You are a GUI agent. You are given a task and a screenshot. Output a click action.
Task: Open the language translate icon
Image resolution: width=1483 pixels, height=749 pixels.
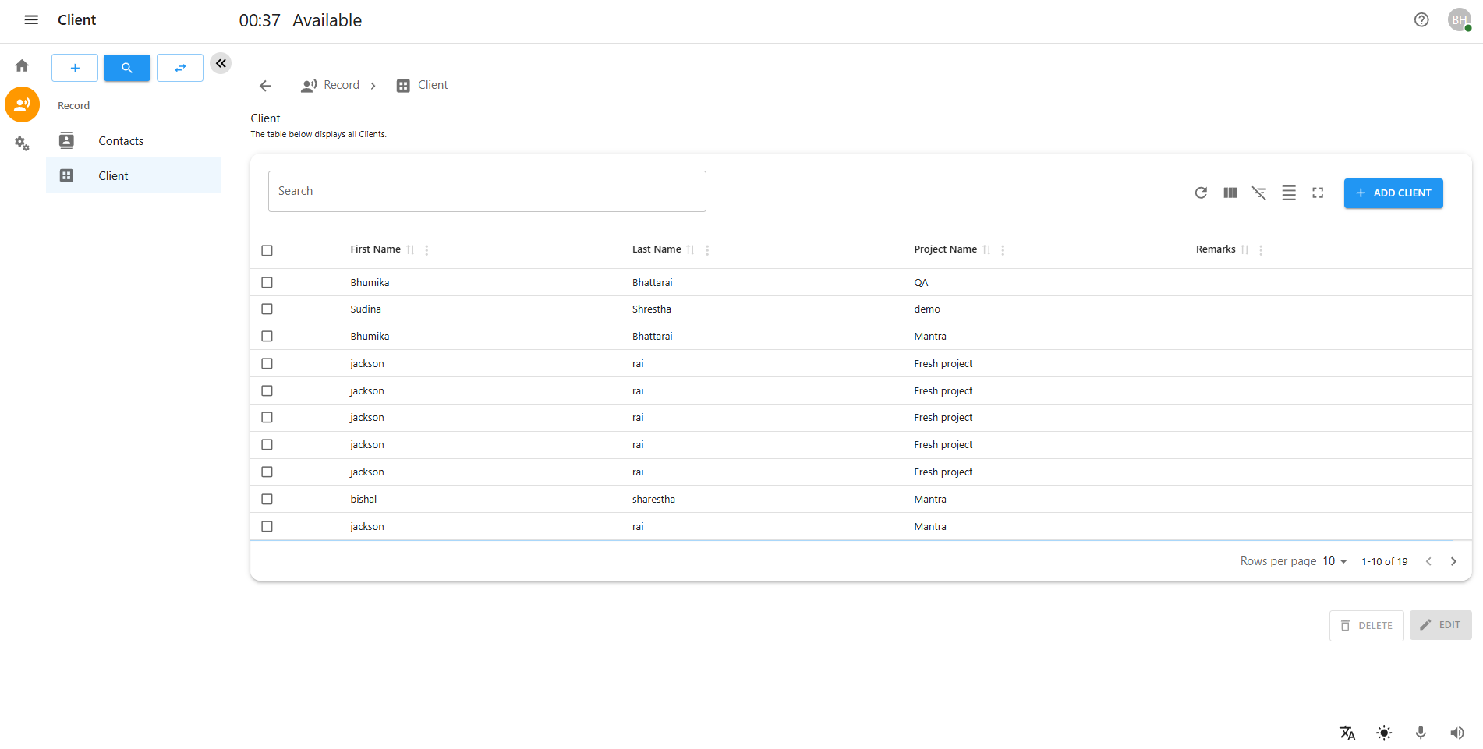[x=1347, y=733]
